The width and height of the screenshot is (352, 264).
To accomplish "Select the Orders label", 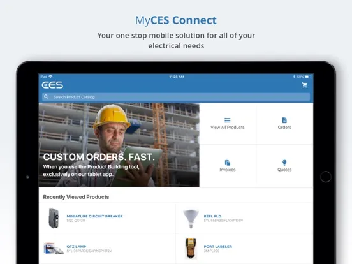I will 284,128.
